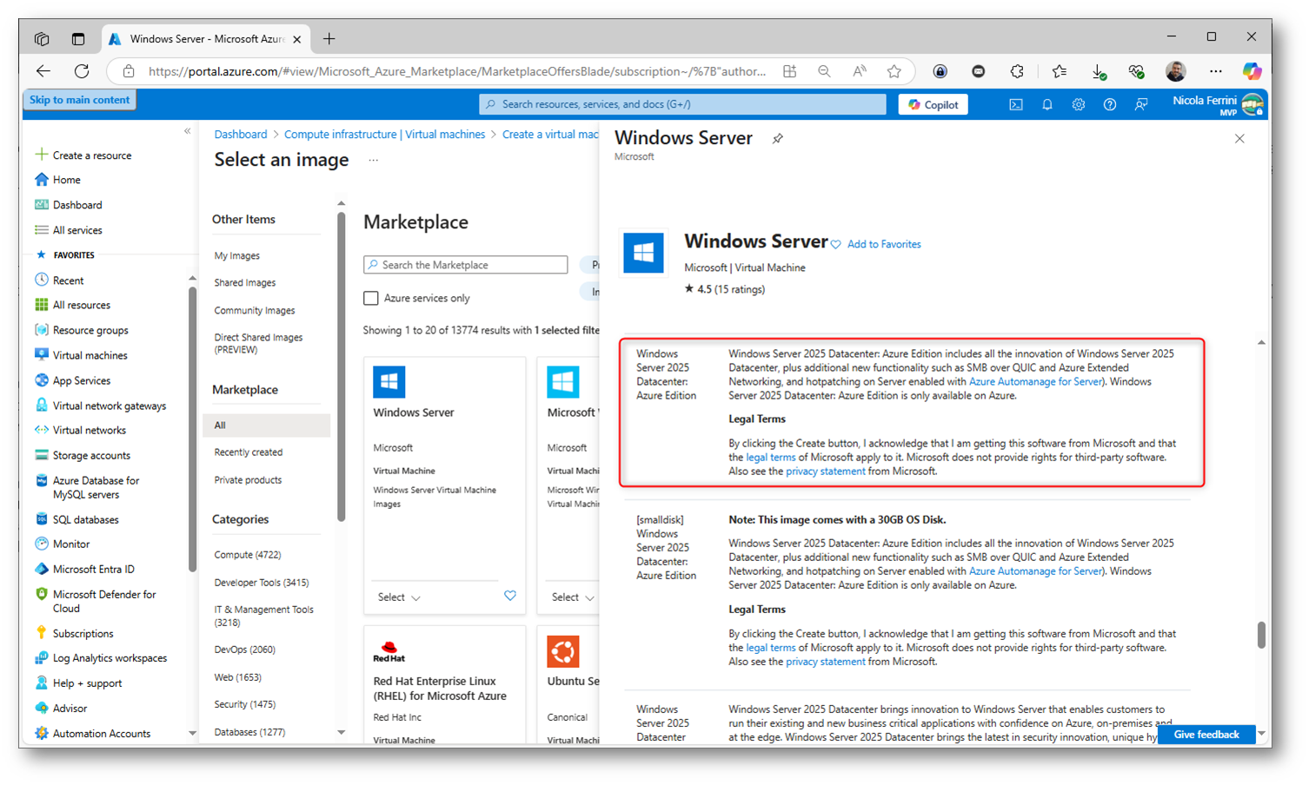
Task: Open Resource groups in the sidebar
Action: [90, 330]
